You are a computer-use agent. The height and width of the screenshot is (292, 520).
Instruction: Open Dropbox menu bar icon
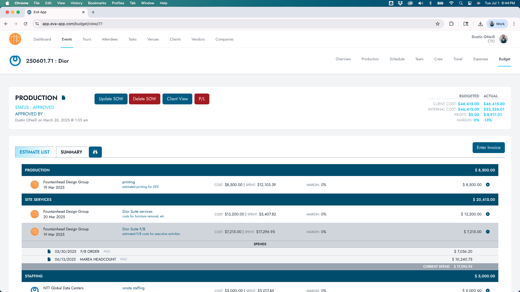[400, 3]
